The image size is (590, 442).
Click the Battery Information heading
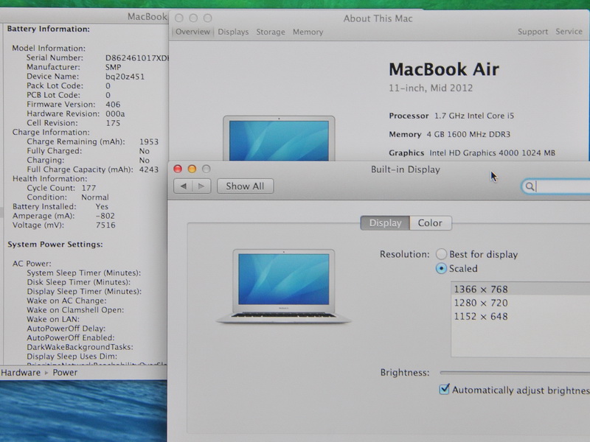point(49,29)
